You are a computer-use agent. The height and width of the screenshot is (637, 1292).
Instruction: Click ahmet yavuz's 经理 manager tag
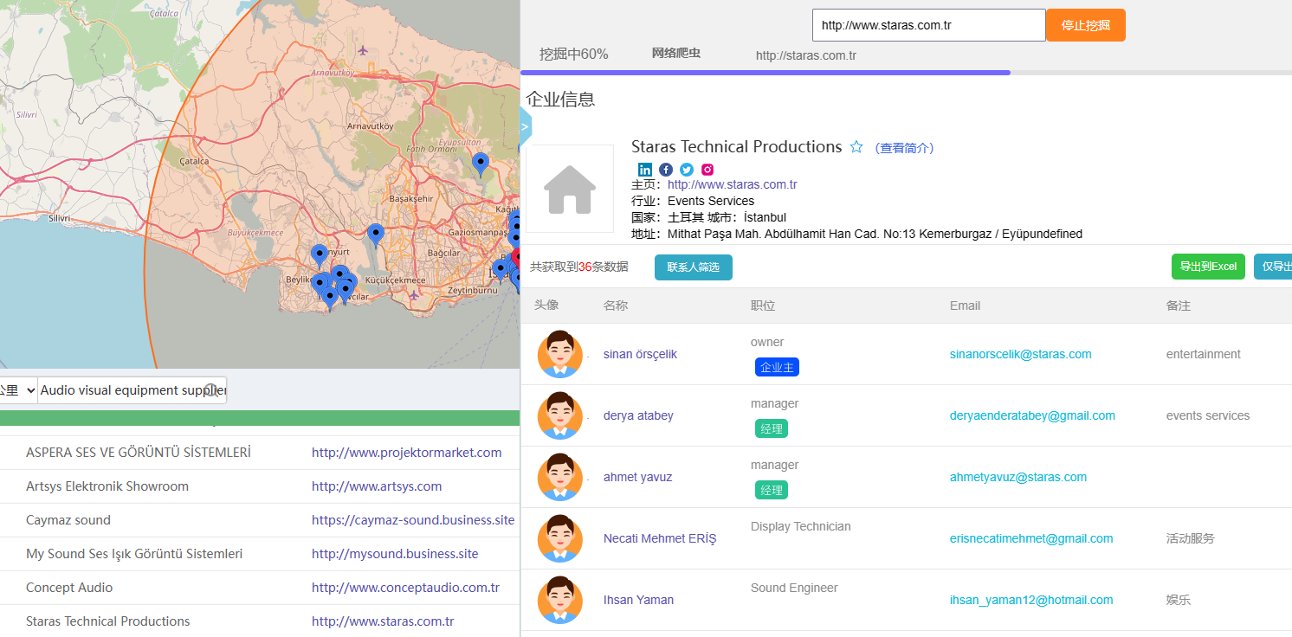point(771,490)
